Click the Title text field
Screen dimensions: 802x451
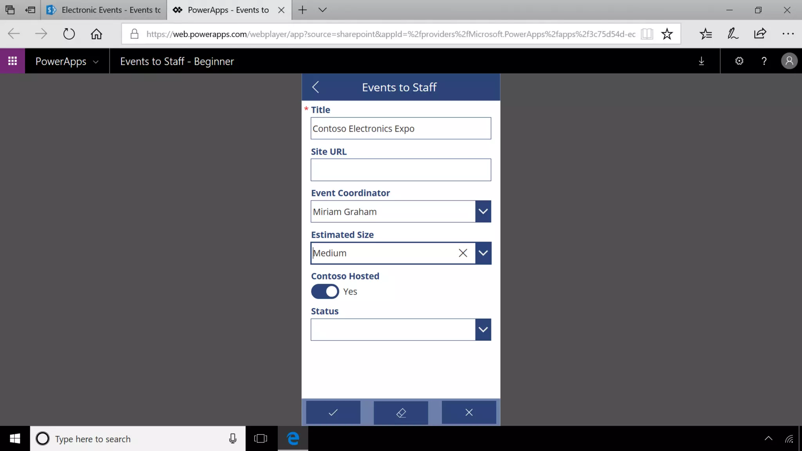tap(400, 128)
